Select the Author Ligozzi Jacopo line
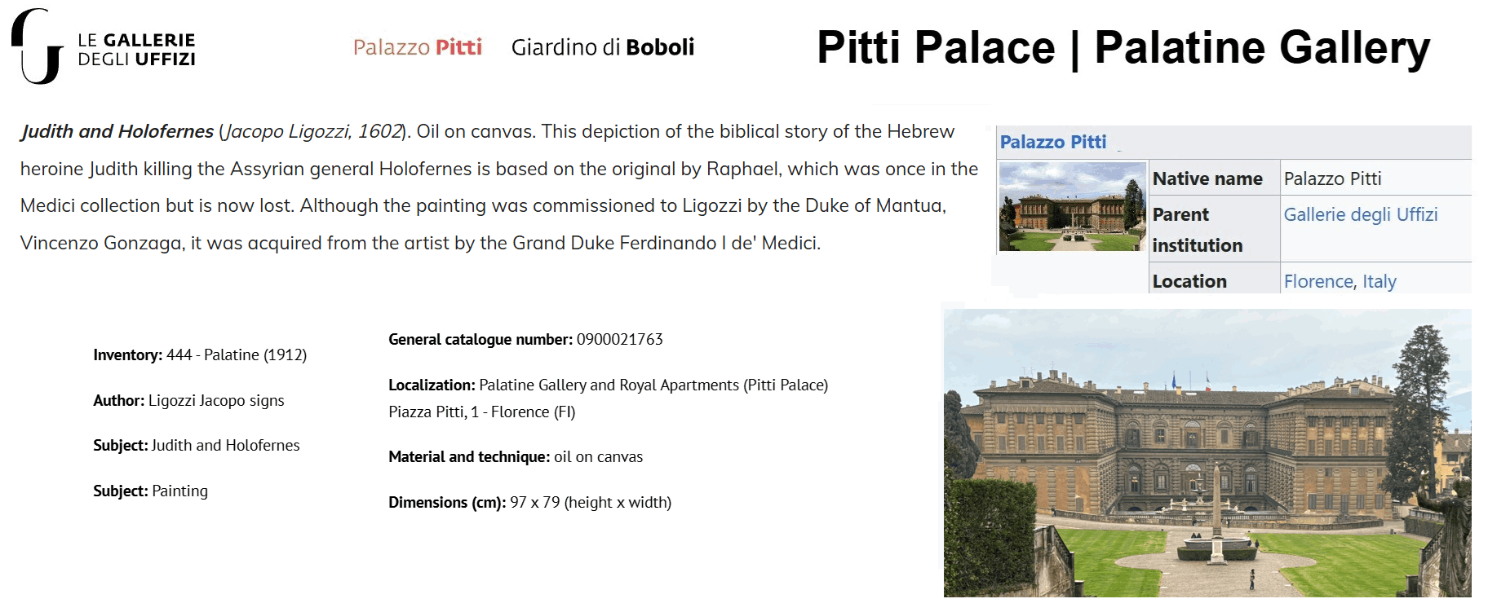The width and height of the screenshot is (1488, 612). tap(188, 401)
